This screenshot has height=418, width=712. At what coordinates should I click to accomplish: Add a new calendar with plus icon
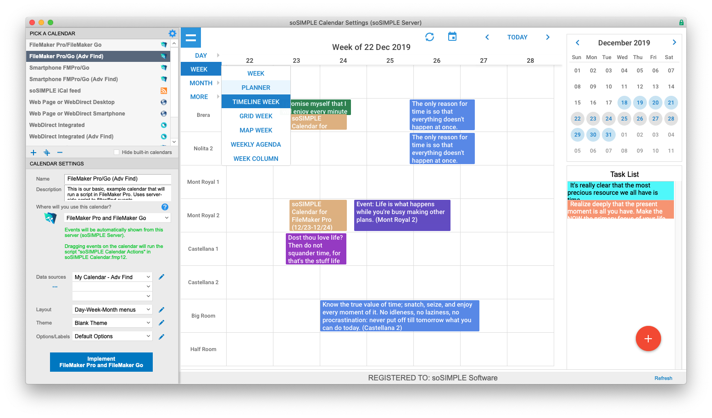(33, 153)
